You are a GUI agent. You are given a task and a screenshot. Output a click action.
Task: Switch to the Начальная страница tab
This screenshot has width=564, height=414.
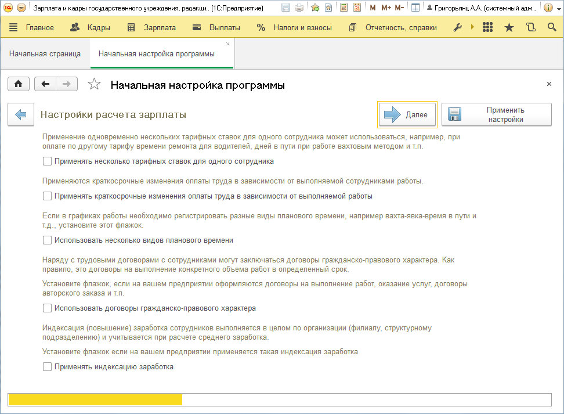coord(45,54)
